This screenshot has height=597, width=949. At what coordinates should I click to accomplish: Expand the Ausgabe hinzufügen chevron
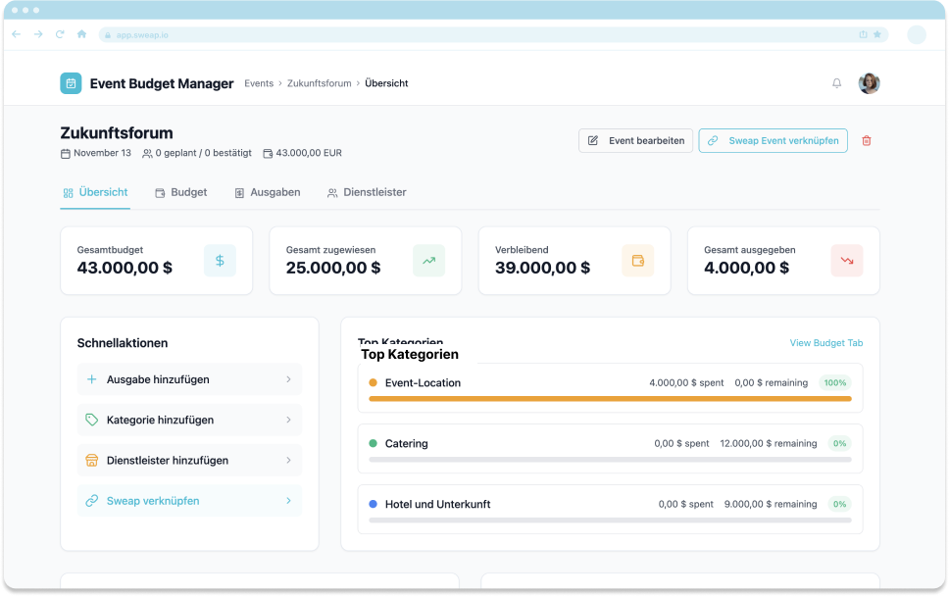tap(288, 379)
